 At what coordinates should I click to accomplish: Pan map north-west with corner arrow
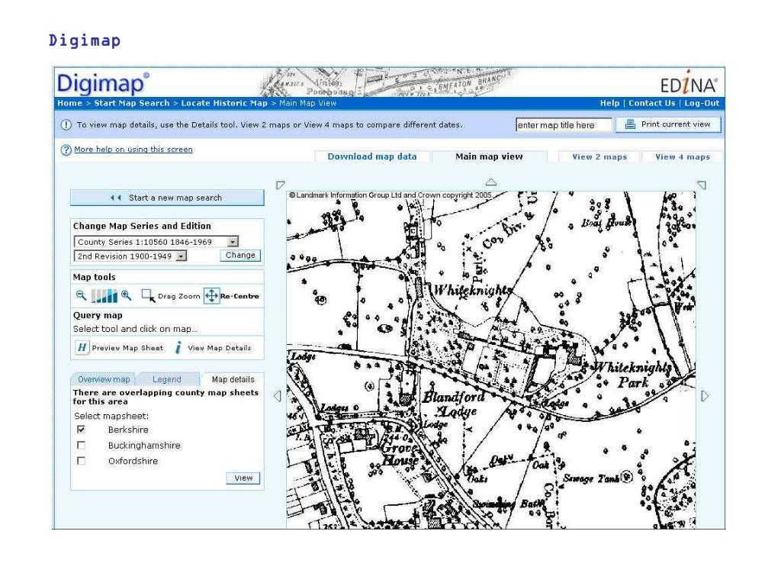coord(281,185)
